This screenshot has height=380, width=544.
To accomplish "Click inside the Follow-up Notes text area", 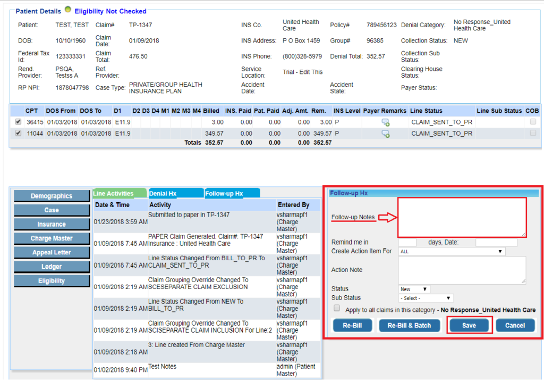I will click(x=461, y=217).
